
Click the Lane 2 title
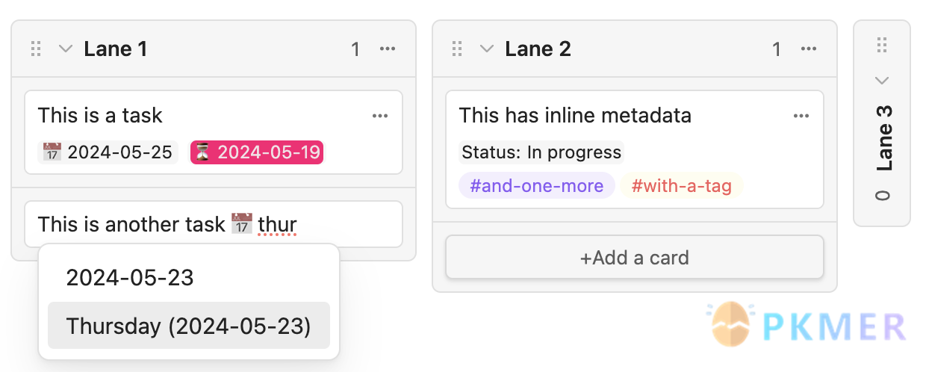538,49
